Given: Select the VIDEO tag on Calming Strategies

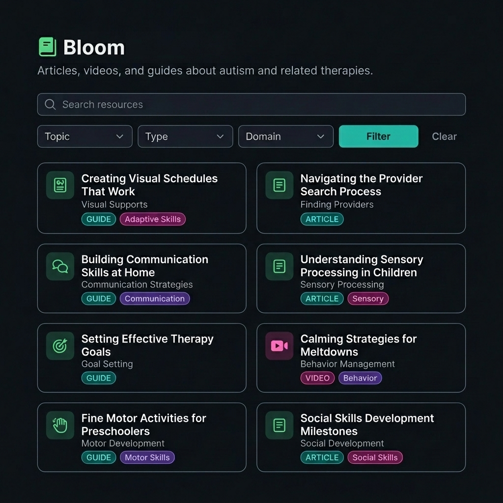Looking at the screenshot, I should (x=317, y=378).
